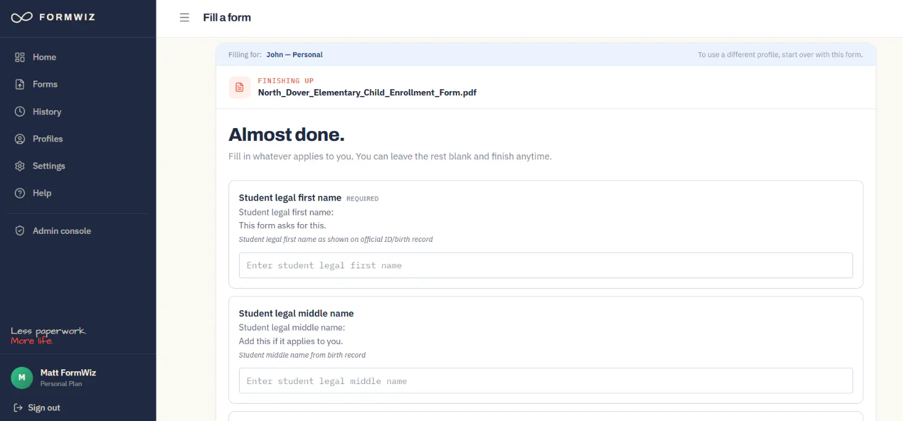Click the Fill a form page title
This screenshot has height=421, width=903.
pyautogui.click(x=227, y=17)
